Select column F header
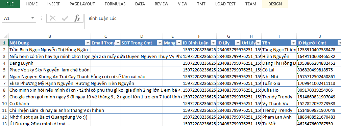341x126 pixels. click(x=199, y=36)
